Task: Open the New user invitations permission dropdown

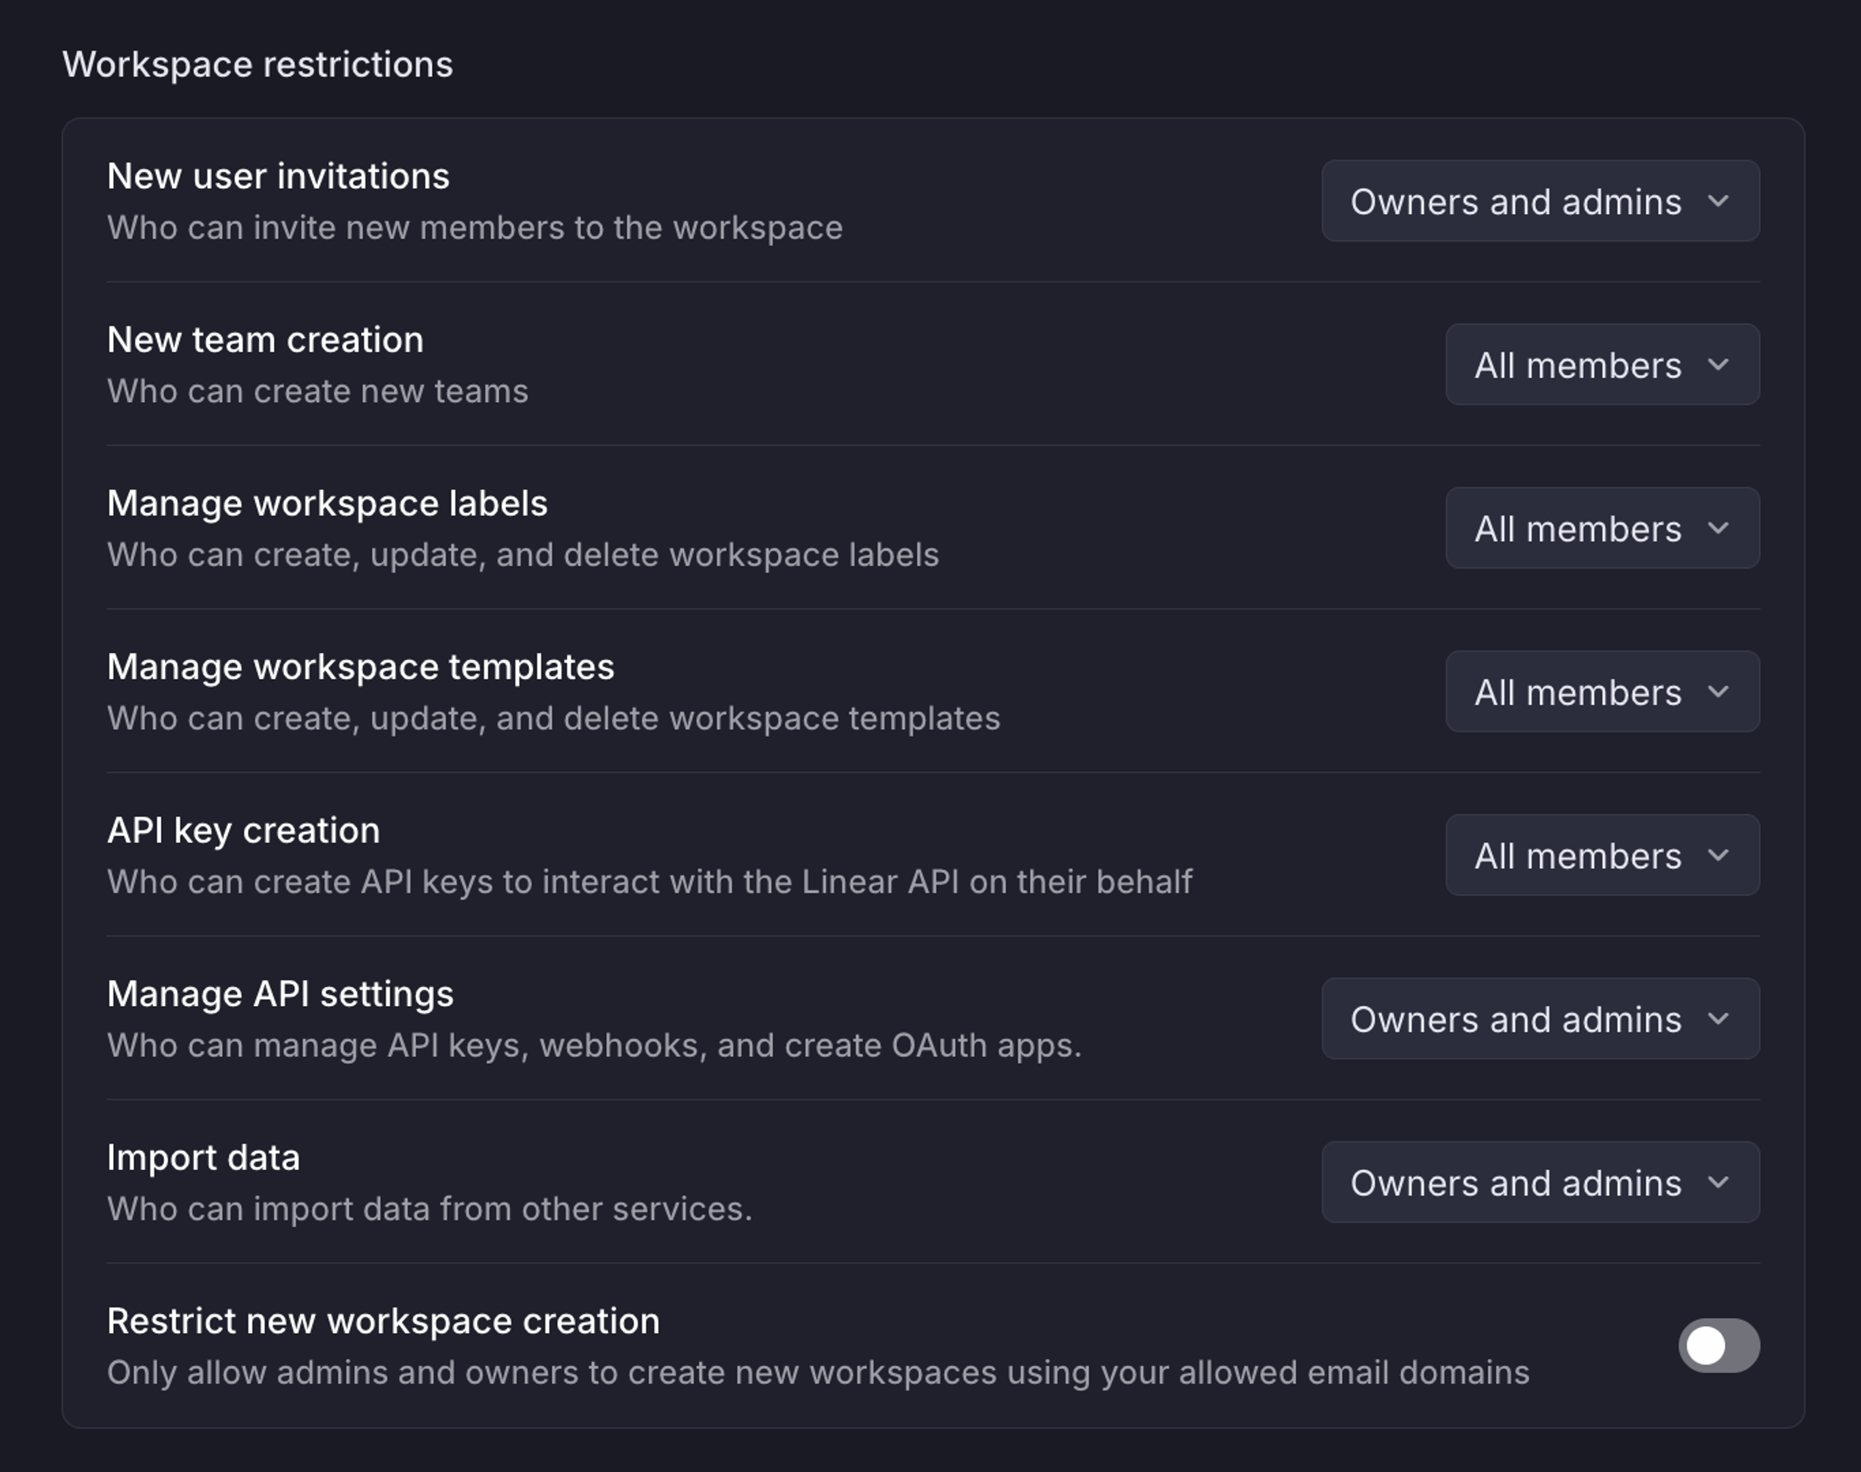Action: point(1539,201)
